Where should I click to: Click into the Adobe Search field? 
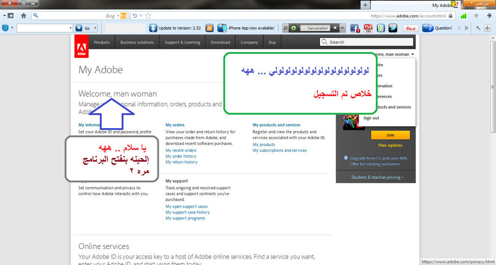tap(366, 42)
